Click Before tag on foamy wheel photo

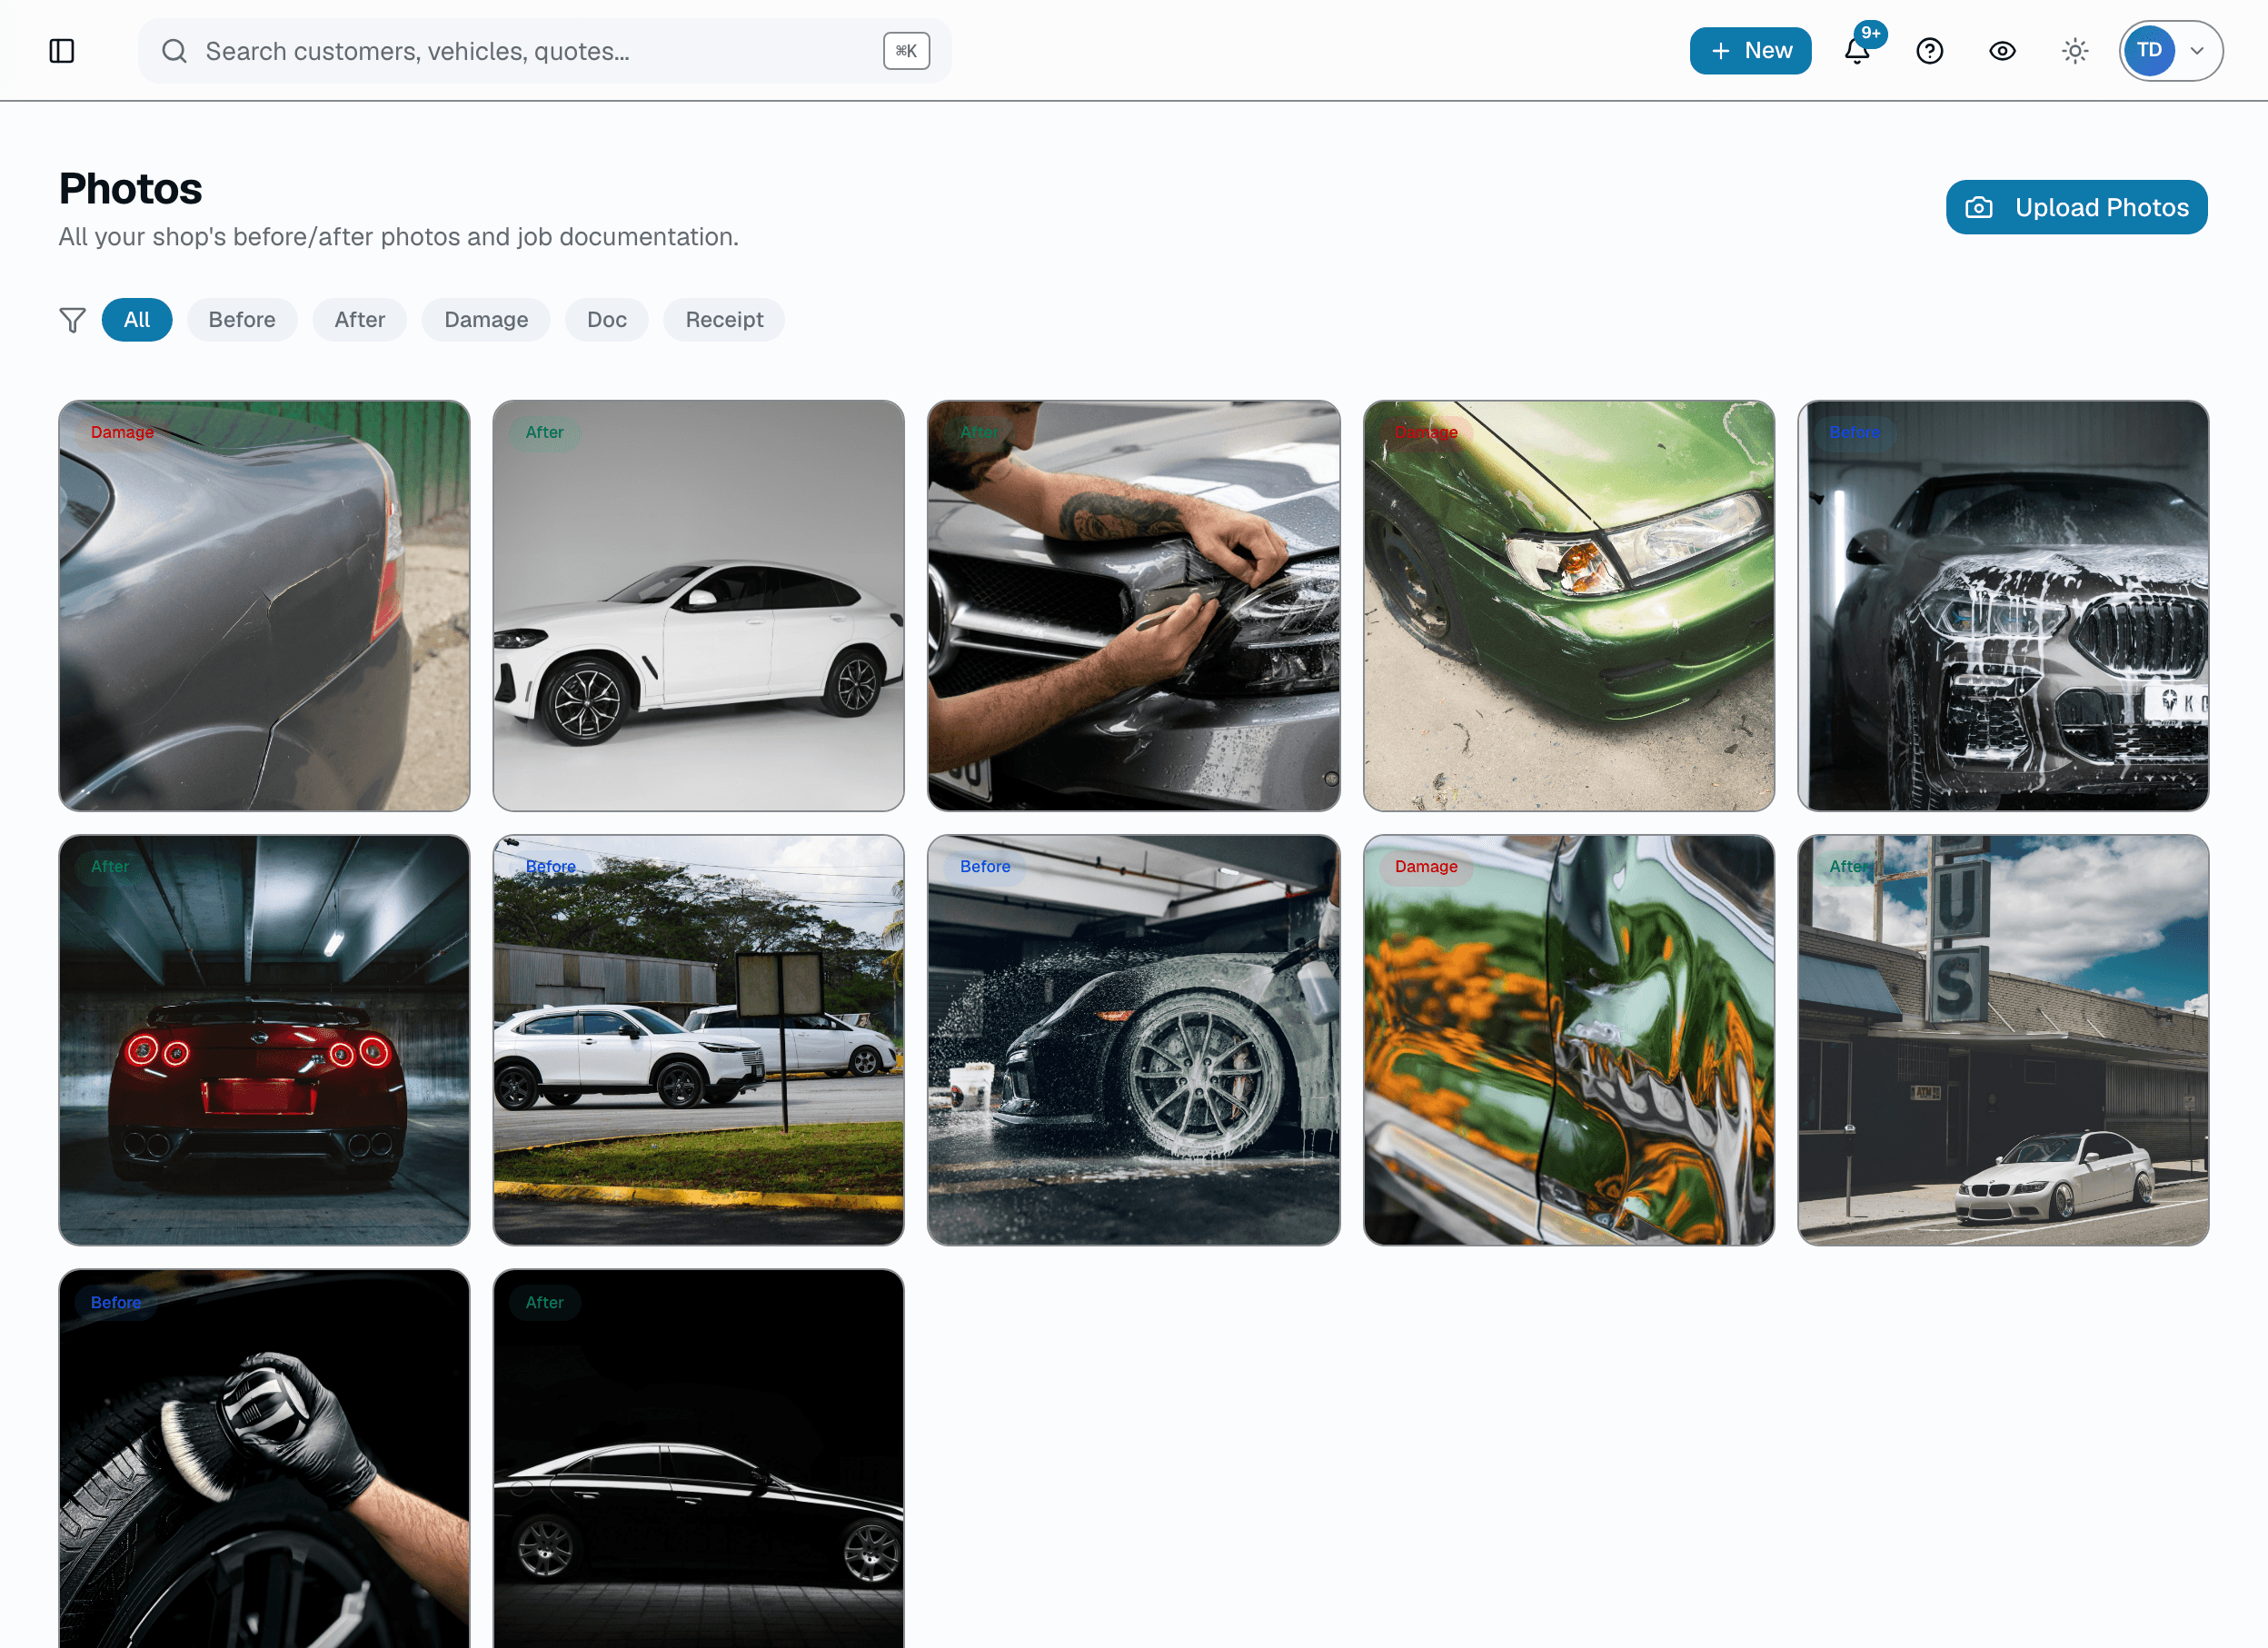[x=985, y=867]
